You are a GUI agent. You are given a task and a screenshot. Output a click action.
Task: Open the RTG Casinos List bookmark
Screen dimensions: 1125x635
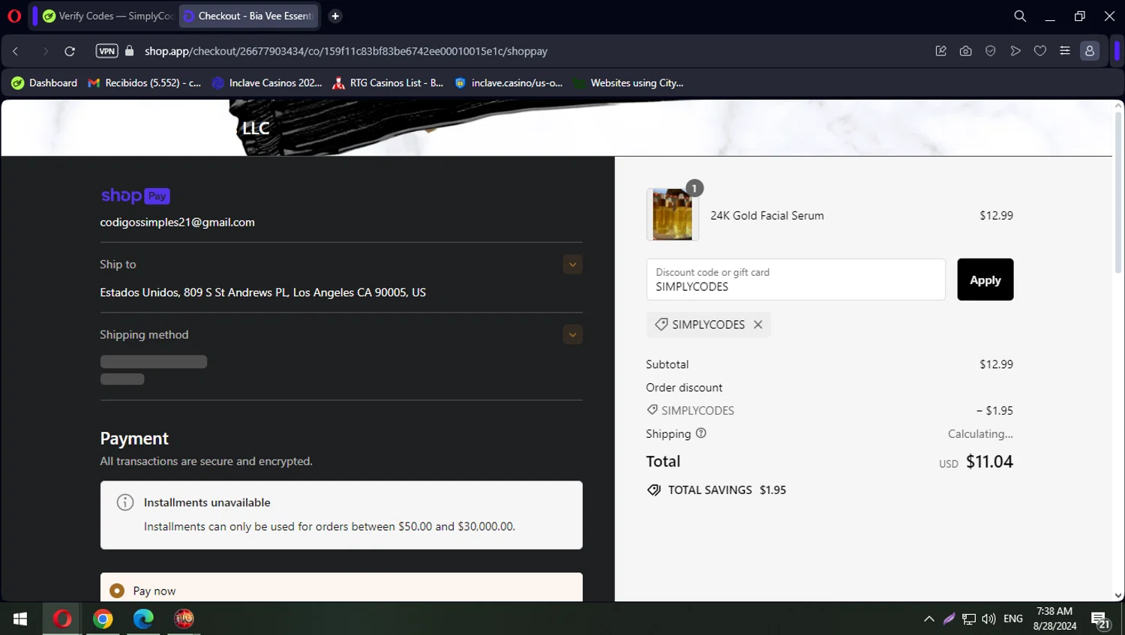click(388, 83)
